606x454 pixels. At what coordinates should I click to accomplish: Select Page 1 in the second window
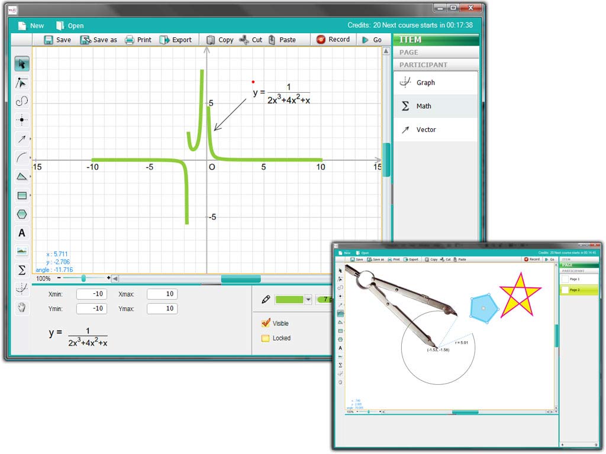click(x=579, y=279)
